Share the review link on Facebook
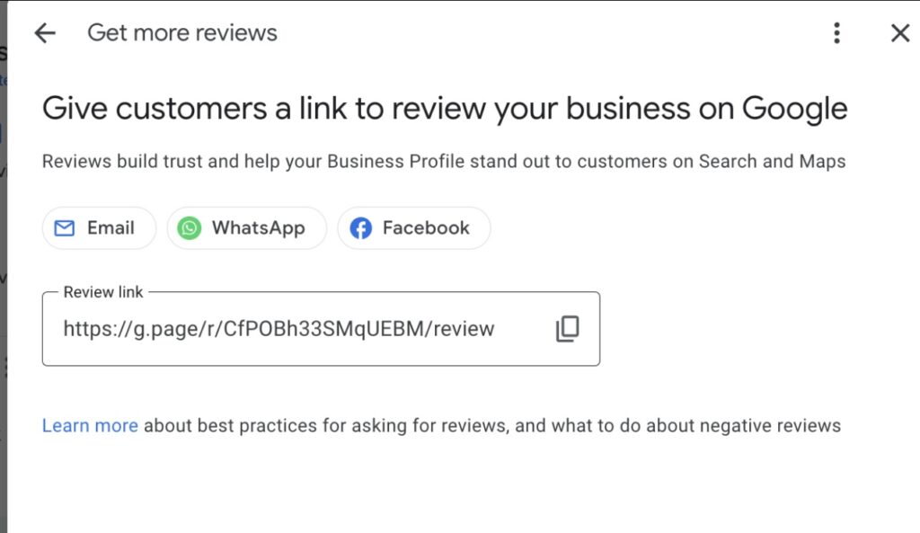The width and height of the screenshot is (920, 533). click(x=414, y=228)
